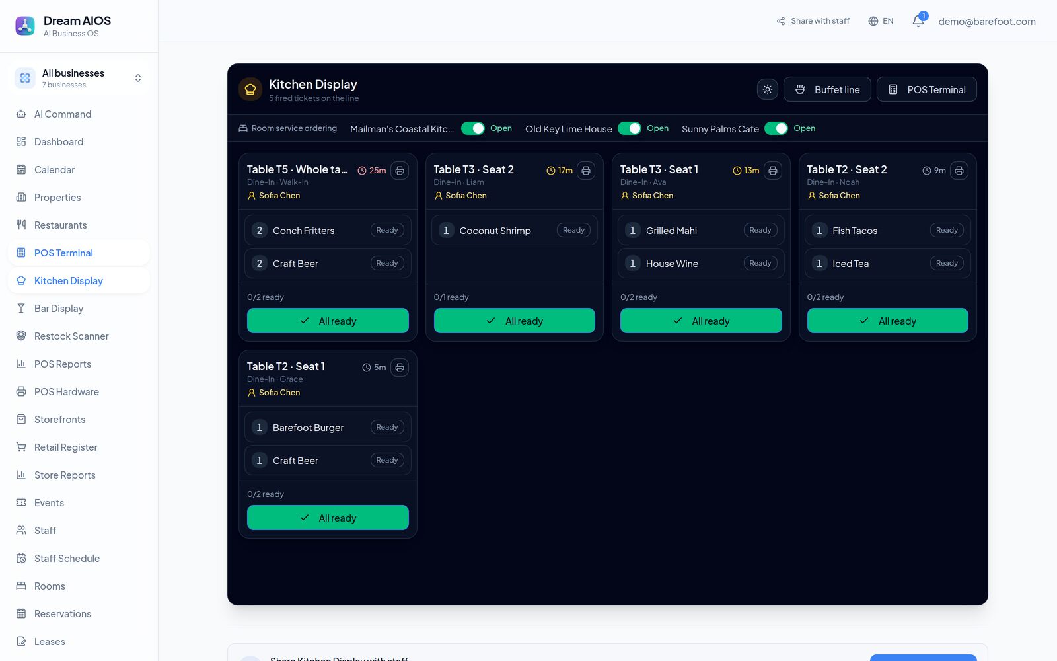
Task: Open the Buffet line view
Action: click(827, 89)
